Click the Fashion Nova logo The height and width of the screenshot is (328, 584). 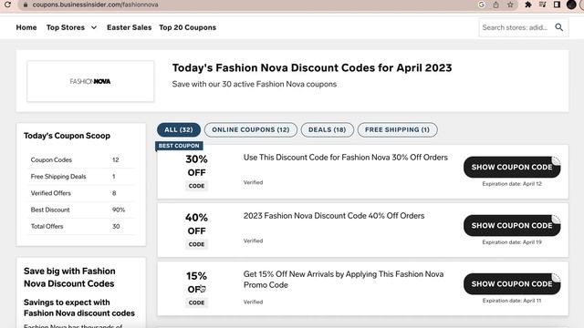90,81
